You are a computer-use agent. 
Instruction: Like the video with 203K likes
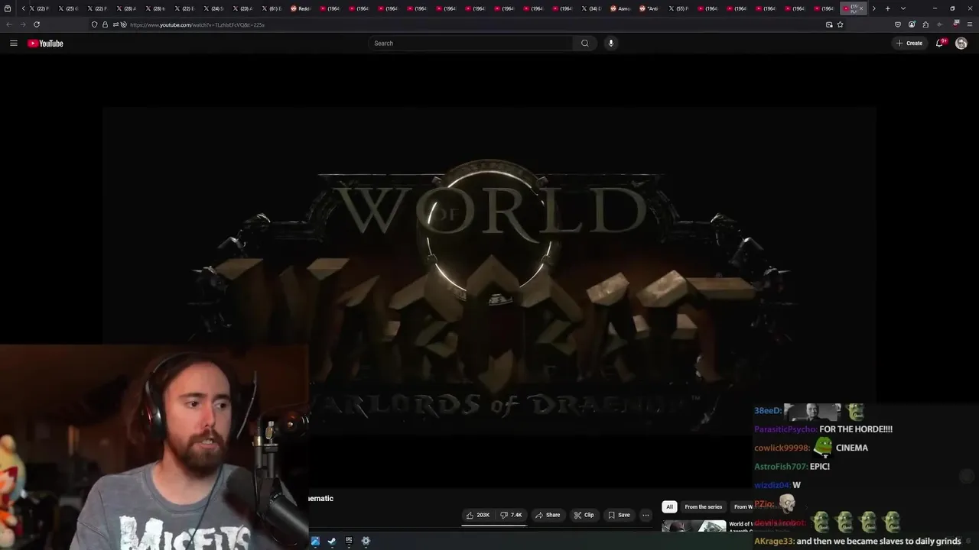478,515
